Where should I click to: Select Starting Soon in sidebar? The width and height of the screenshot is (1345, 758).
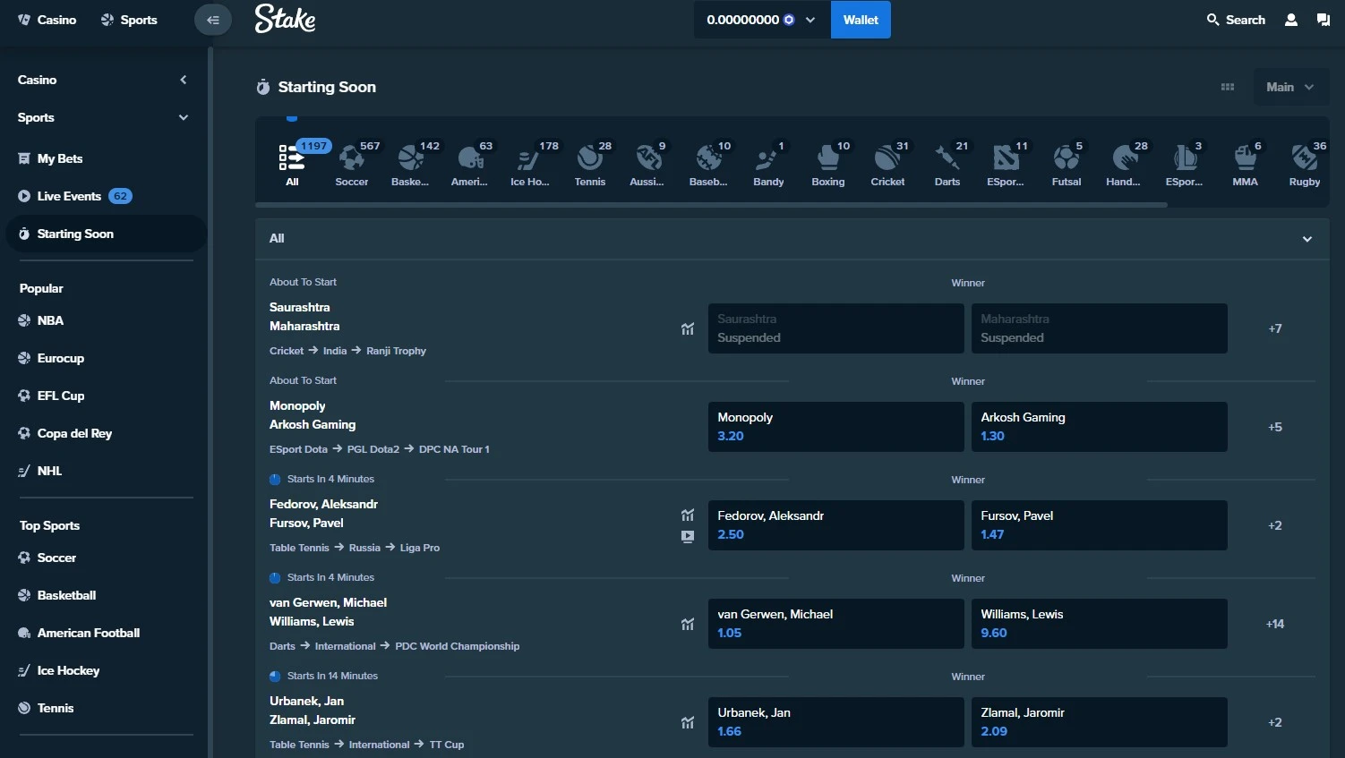coord(106,234)
